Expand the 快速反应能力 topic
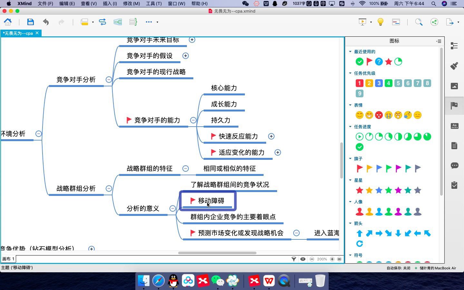 coord(271,136)
